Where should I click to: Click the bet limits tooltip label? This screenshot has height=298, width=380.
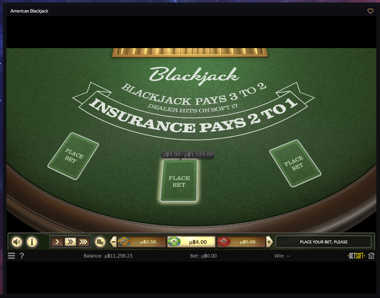click(x=188, y=155)
